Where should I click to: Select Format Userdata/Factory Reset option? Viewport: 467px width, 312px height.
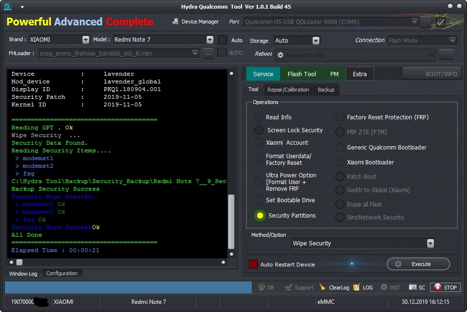258,159
